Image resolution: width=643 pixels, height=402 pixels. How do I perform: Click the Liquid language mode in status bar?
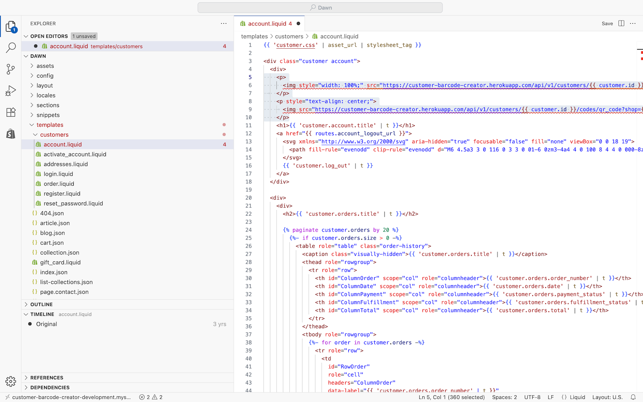[577, 397]
